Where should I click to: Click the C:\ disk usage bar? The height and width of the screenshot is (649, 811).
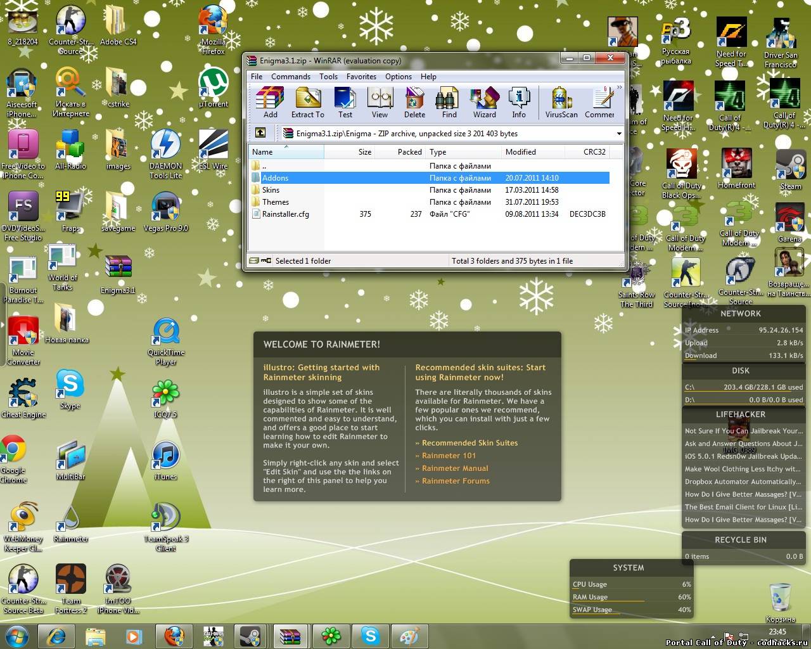click(744, 387)
